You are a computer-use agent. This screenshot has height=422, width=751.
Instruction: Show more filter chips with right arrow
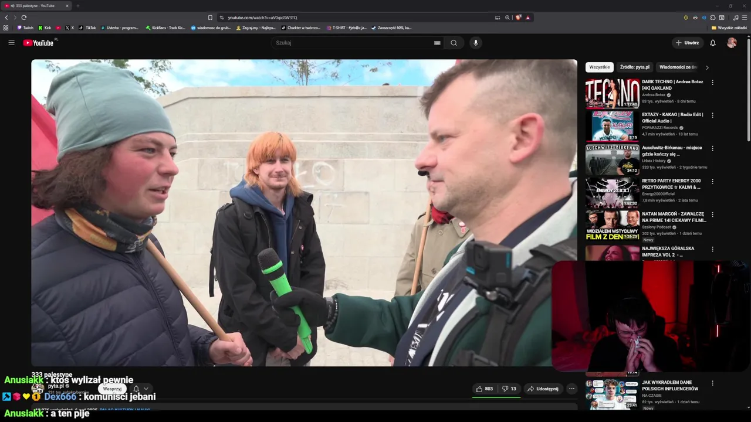tap(707, 67)
